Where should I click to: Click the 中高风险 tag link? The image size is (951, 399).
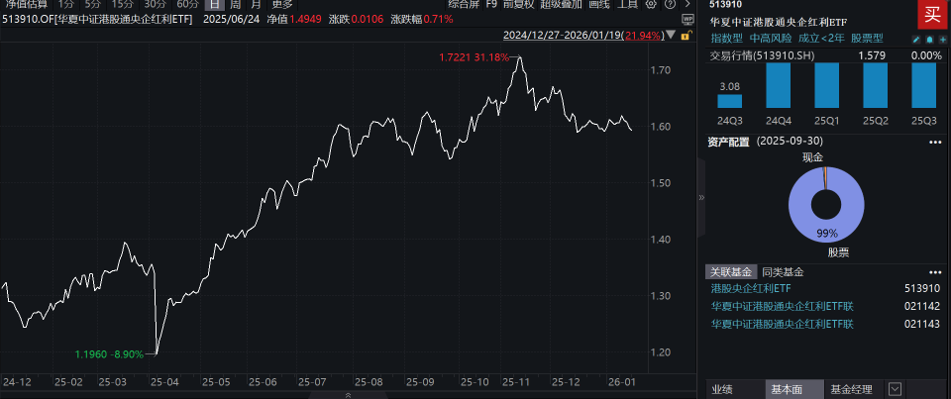pyautogui.click(x=771, y=39)
